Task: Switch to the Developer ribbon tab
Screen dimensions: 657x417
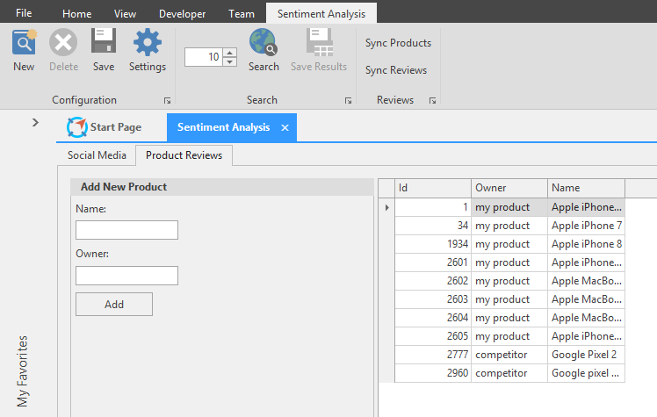Action: coord(183,14)
